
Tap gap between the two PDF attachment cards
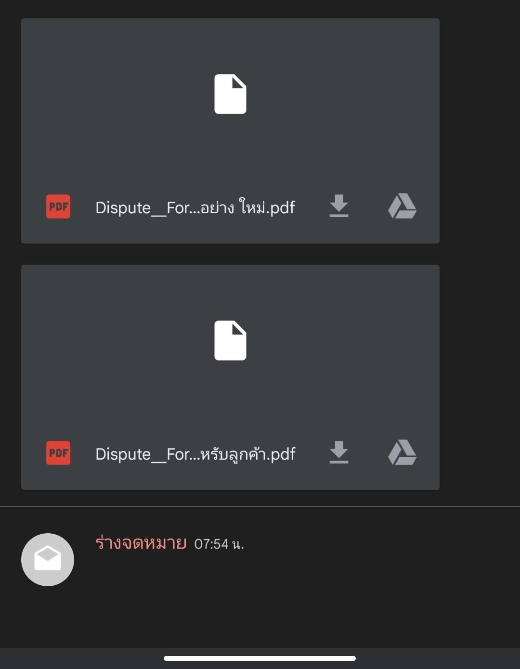[x=230, y=254]
